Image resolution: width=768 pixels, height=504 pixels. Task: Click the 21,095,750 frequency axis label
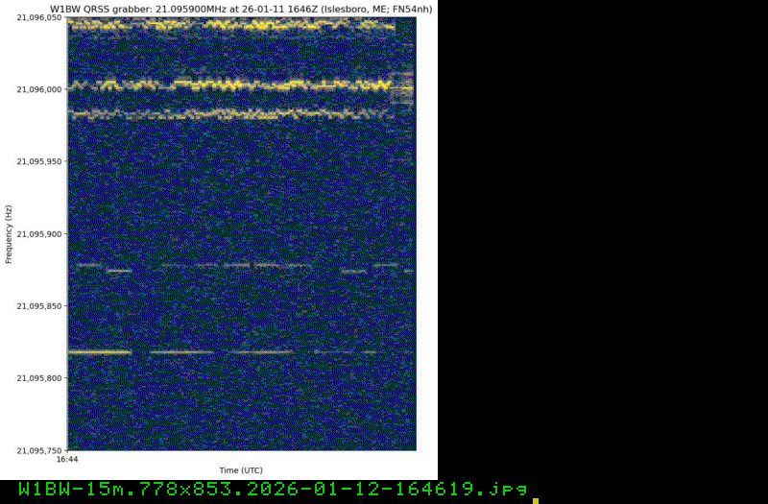39,450
